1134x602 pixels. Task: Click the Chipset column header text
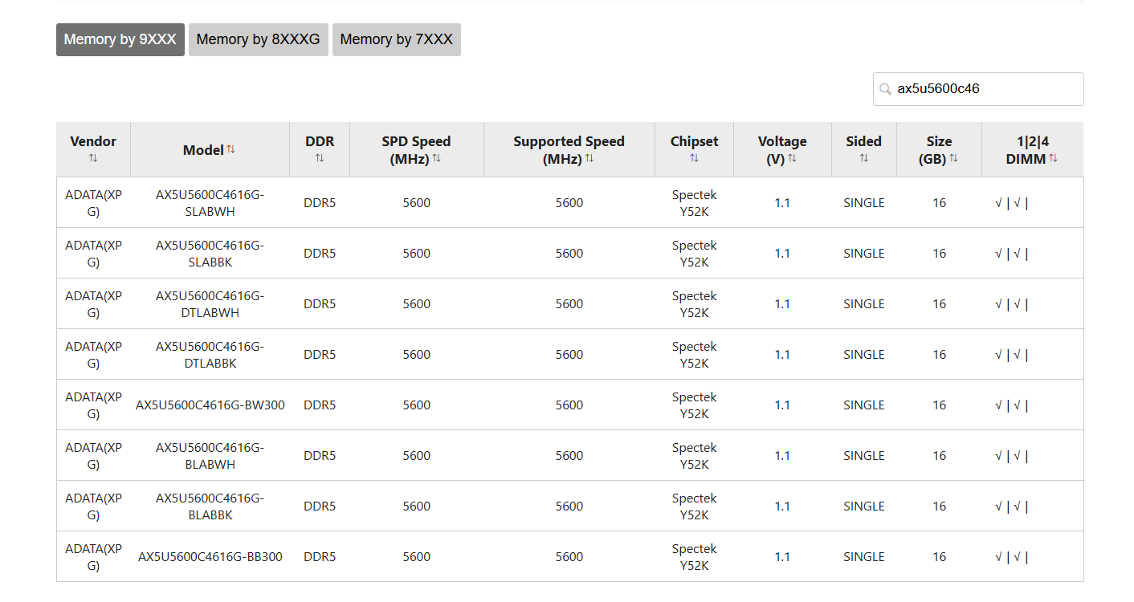[694, 141]
